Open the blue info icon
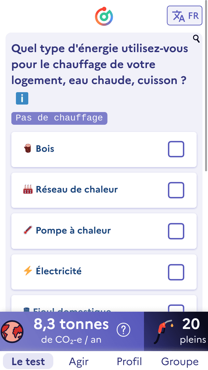Image resolution: width=208 pixels, height=370 pixels. [x=22, y=98]
